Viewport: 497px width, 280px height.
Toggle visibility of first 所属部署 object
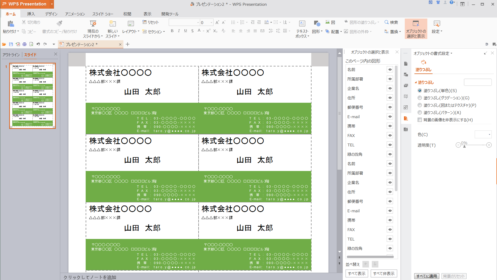390,79
